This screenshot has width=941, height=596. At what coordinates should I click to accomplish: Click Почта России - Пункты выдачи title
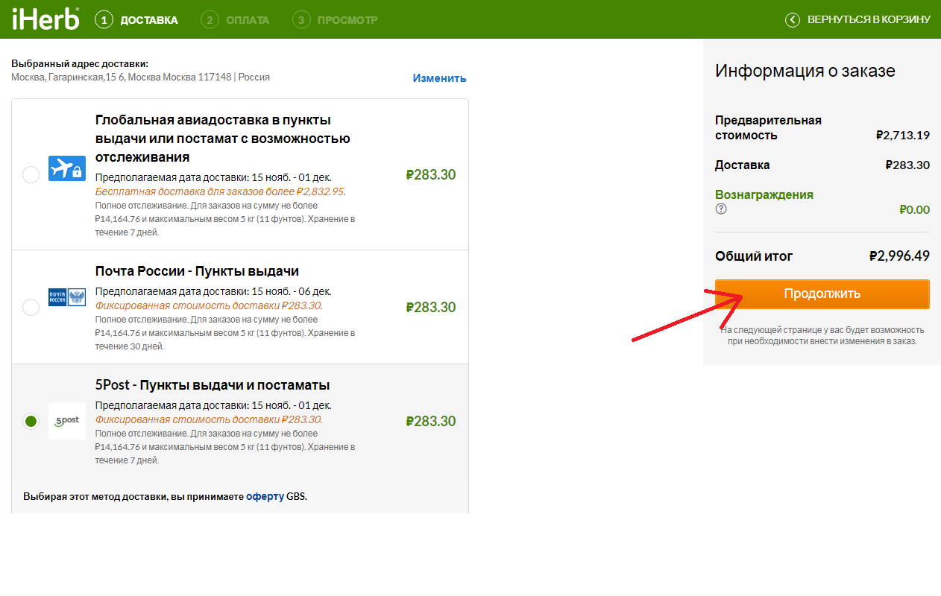coord(197,271)
